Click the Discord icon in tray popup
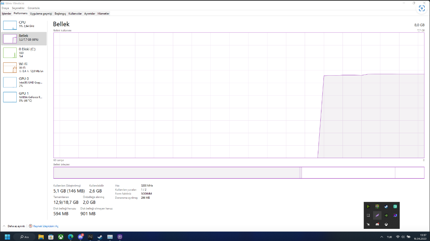 point(377,224)
